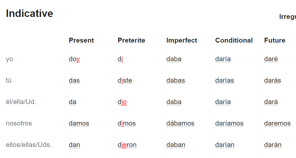Click the future form "darás"
296x158 pixels.
coord(273,80)
